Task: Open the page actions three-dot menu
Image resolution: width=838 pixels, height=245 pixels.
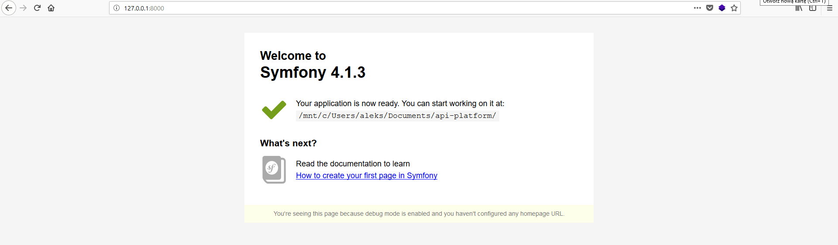Action: [x=697, y=8]
